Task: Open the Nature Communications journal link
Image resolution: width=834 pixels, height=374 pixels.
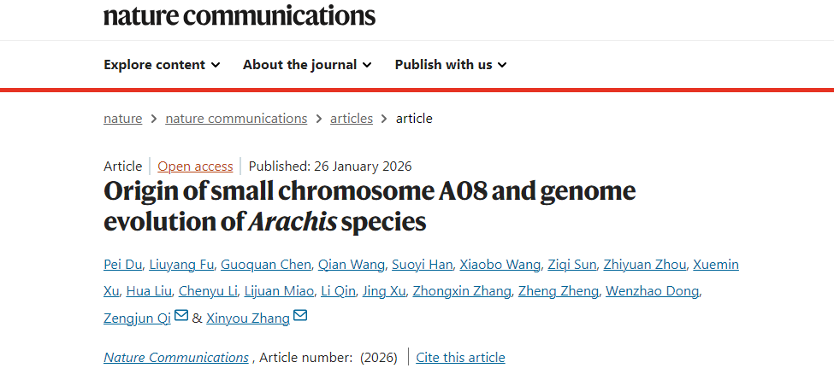Action: coord(176,358)
